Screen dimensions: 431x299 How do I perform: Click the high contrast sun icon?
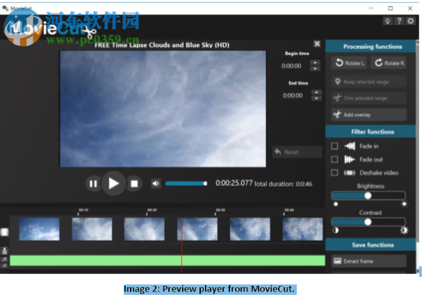tap(404, 230)
